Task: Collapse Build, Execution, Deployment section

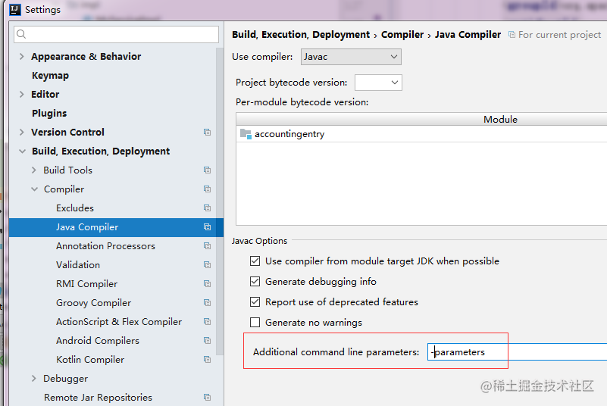Action: [x=23, y=151]
